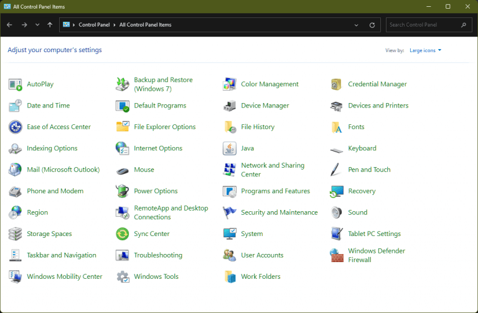478x313 pixels.
Task: Click the Credential Manager safe icon
Action: click(x=336, y=84)
